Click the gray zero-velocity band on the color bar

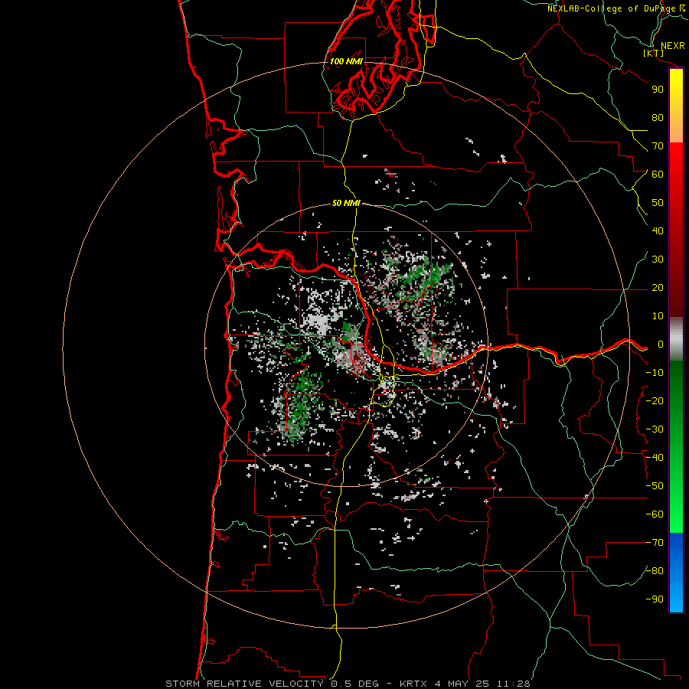point(676,338)
